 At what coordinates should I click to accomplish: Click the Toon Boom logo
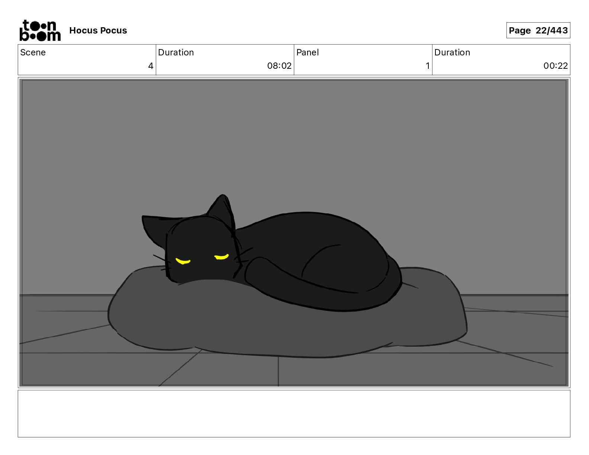(40, 30)
